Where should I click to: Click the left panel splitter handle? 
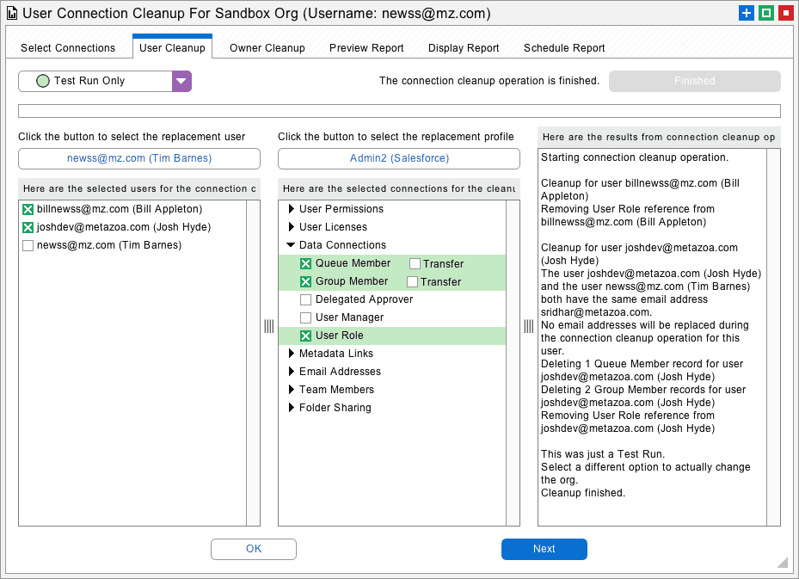269,326
